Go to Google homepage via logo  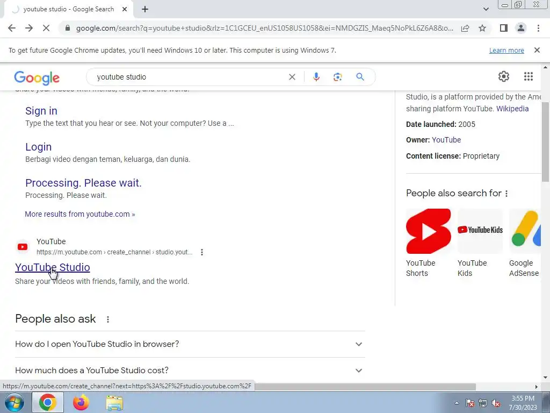[37, 77]
